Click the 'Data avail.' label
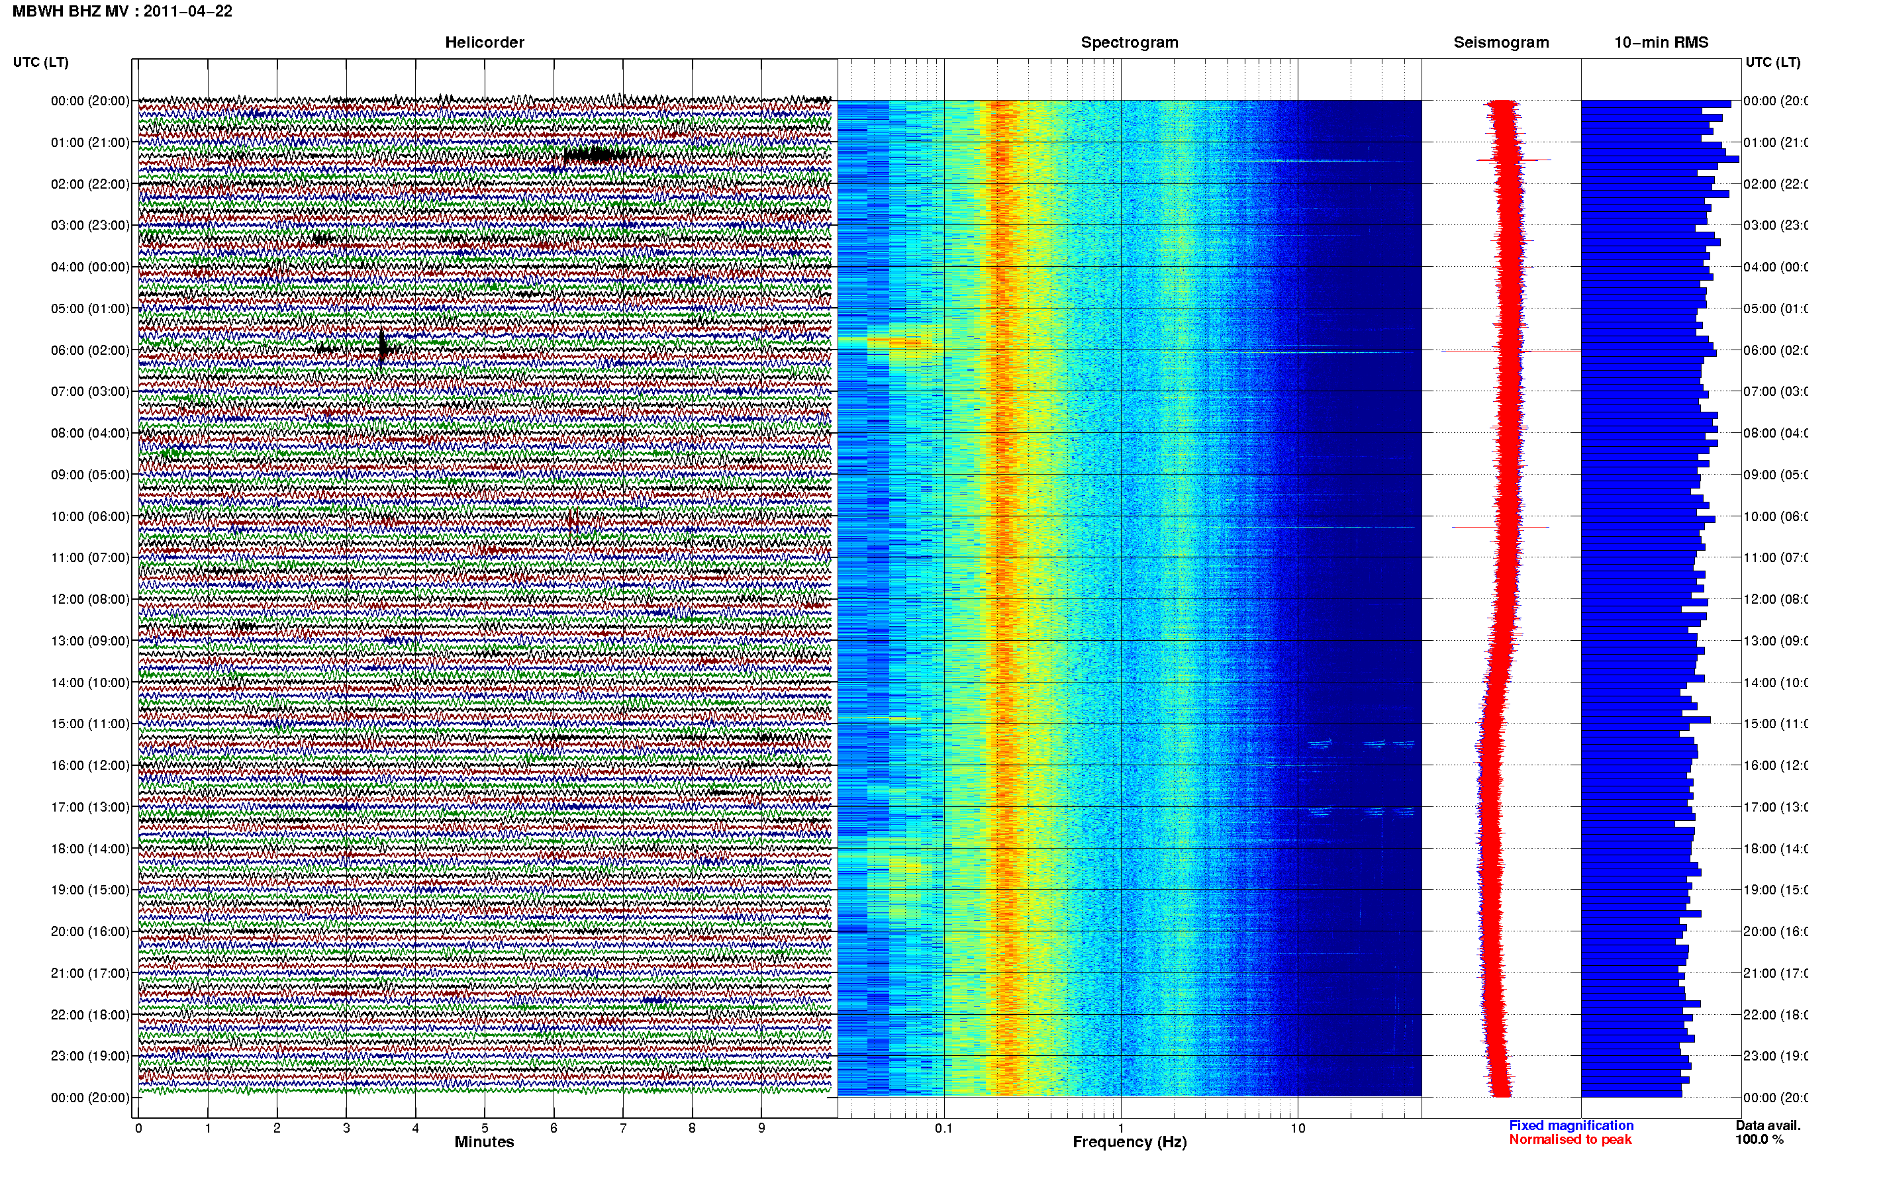The image size is (1883, 1177). coord(1768,1125)
